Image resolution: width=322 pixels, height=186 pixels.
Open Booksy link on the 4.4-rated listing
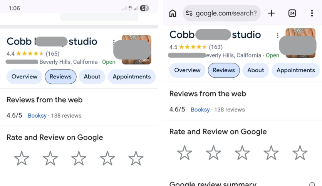pyautogui.click(x=37, y=116)
